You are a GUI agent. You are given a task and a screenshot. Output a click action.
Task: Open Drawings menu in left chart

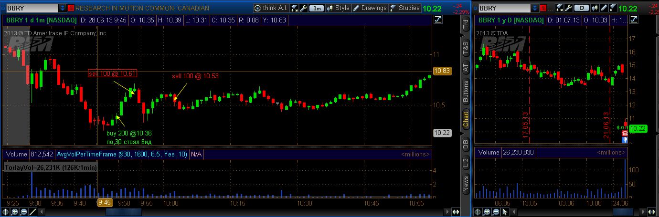[370, 8]
